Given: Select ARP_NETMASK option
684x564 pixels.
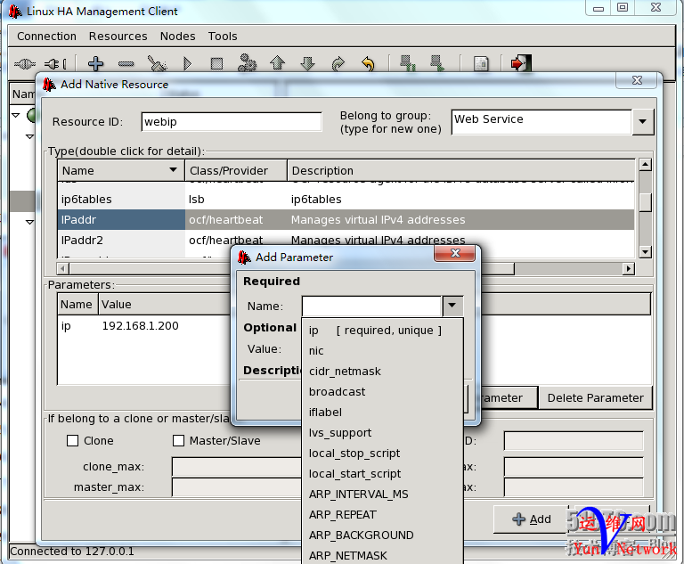Looking at the screenshot, I should tap(382, 555).
